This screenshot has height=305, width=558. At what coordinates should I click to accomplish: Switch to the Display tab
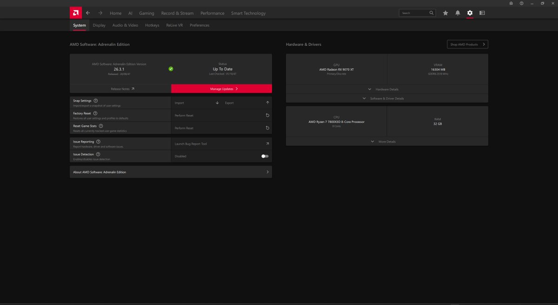click(x=99, y=25)
